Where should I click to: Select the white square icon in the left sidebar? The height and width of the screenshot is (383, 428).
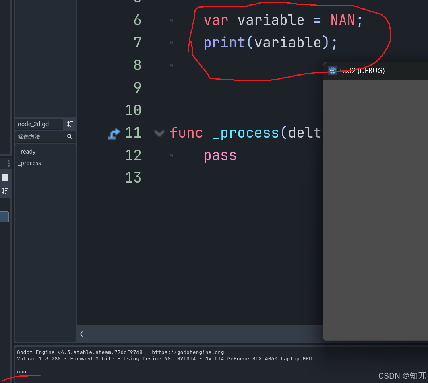coord(5,177)
